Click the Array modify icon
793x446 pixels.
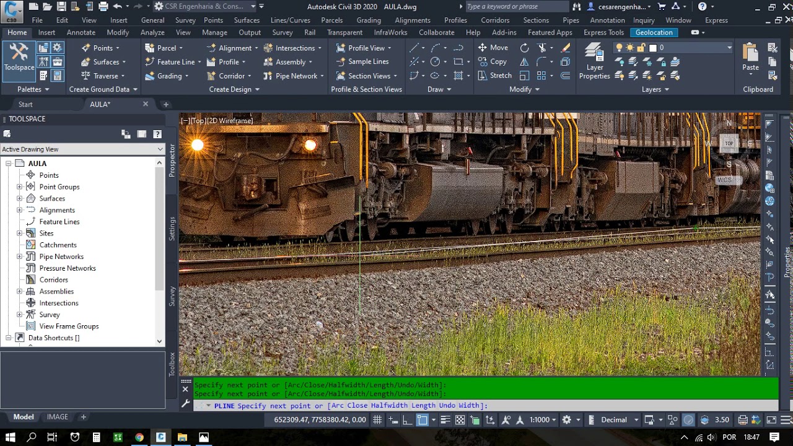pos(542,76)
